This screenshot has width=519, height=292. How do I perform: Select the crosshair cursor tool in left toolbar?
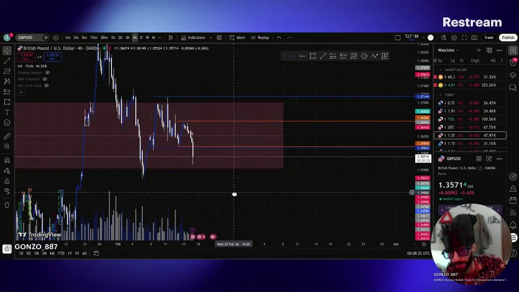(7, 50)
